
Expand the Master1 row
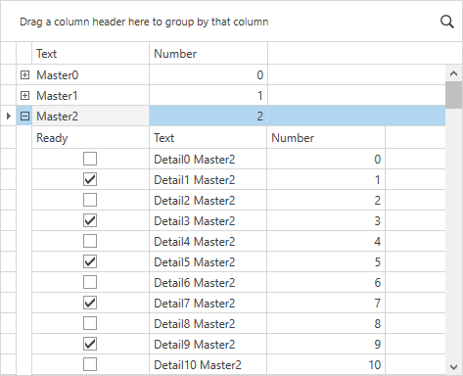(x=24, y=96)
